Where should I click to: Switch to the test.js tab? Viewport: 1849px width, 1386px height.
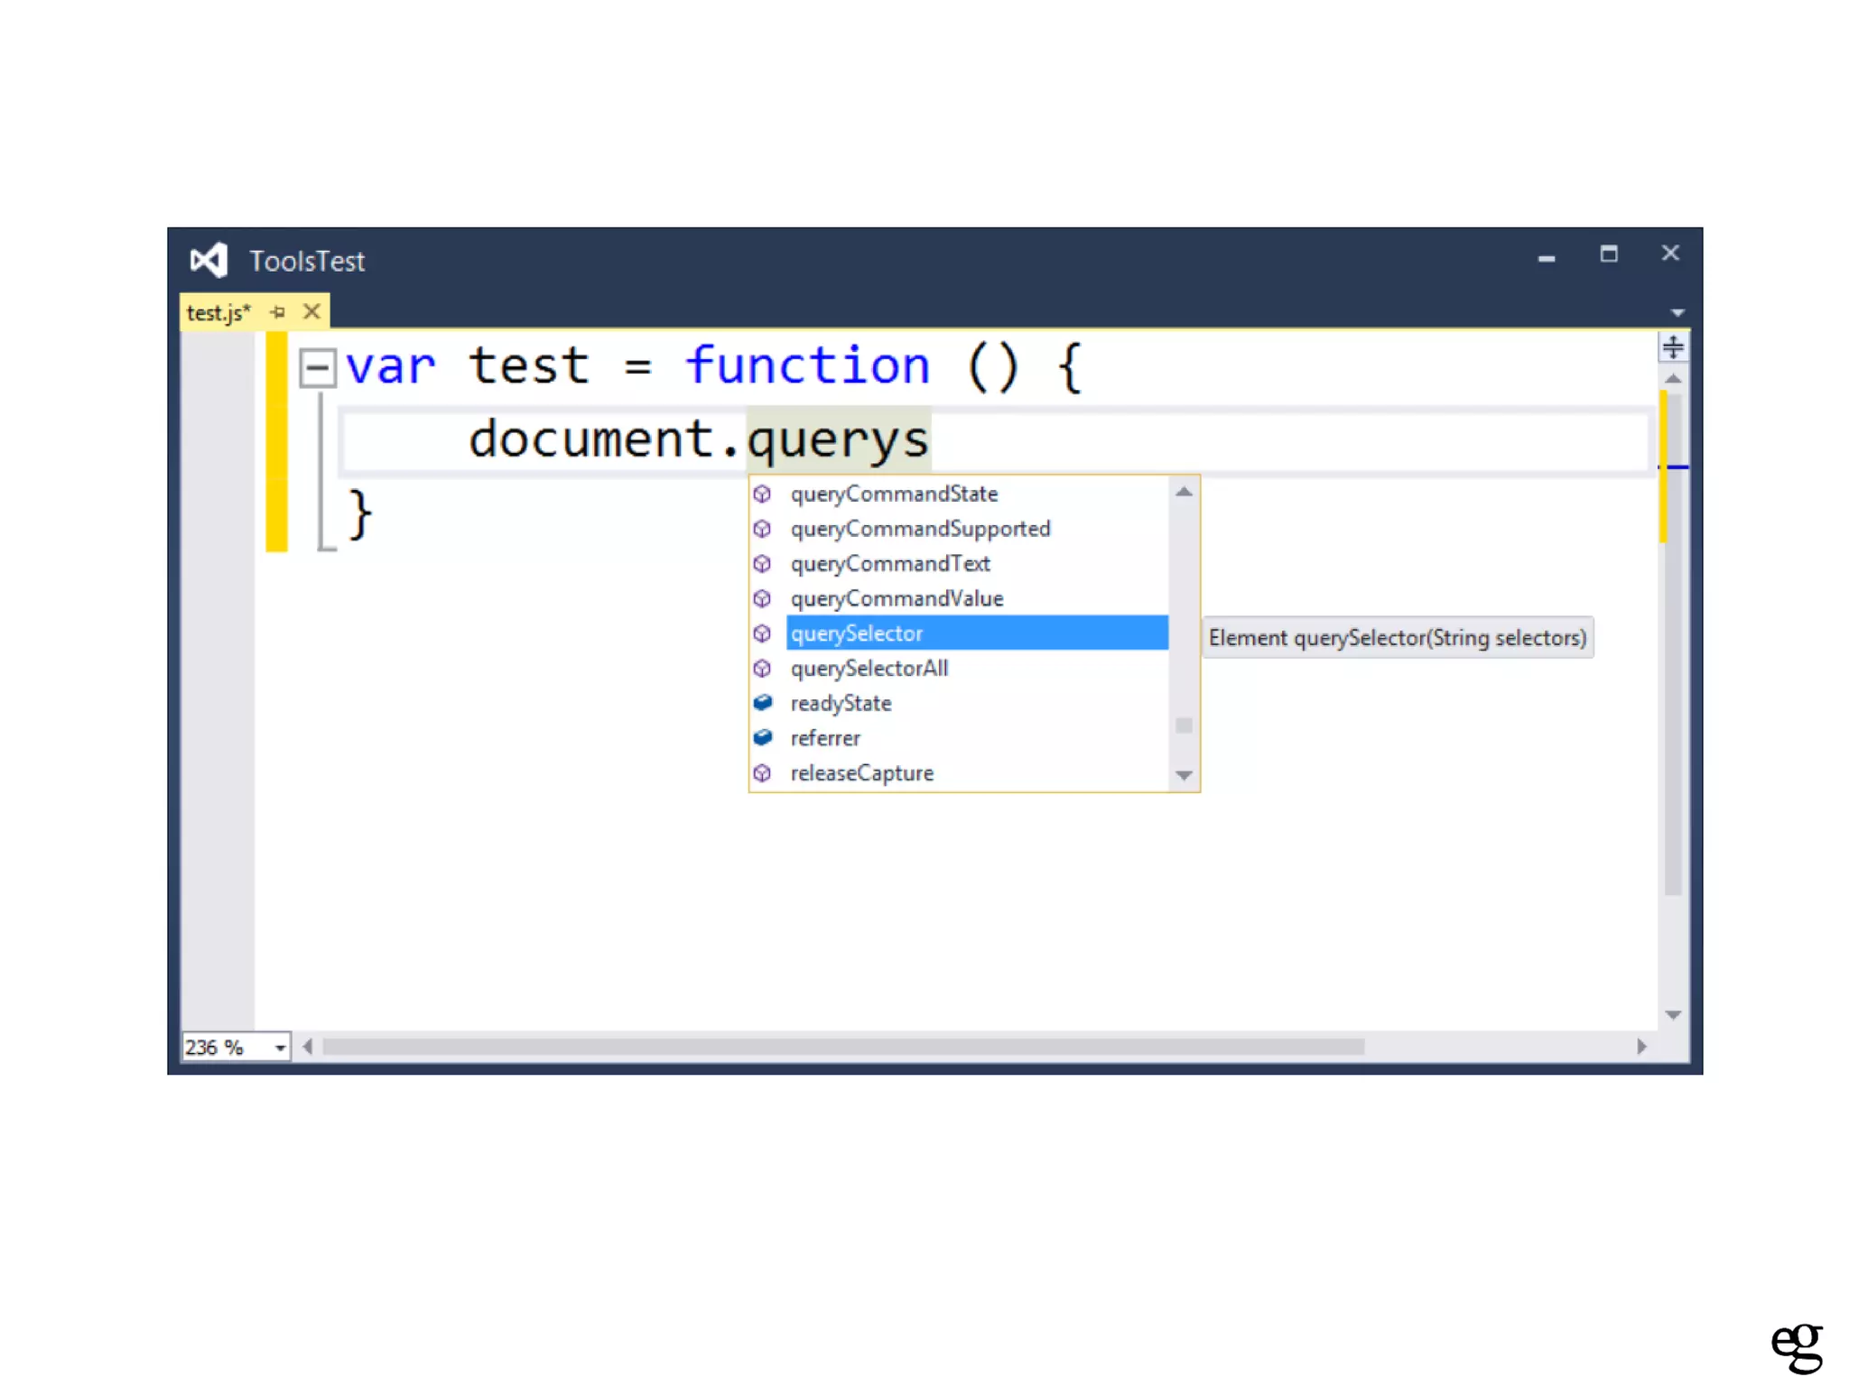218,312
